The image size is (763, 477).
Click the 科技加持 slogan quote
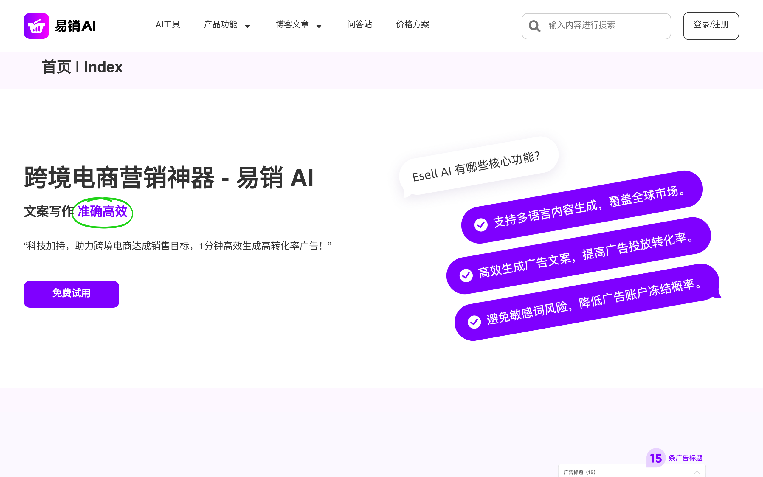[178, 246]
